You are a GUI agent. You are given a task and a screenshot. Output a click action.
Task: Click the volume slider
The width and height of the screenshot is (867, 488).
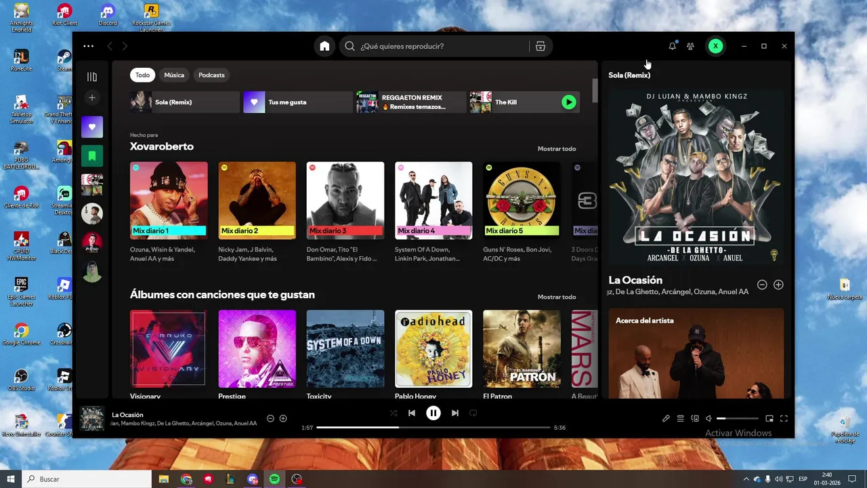tap(738, 419)
